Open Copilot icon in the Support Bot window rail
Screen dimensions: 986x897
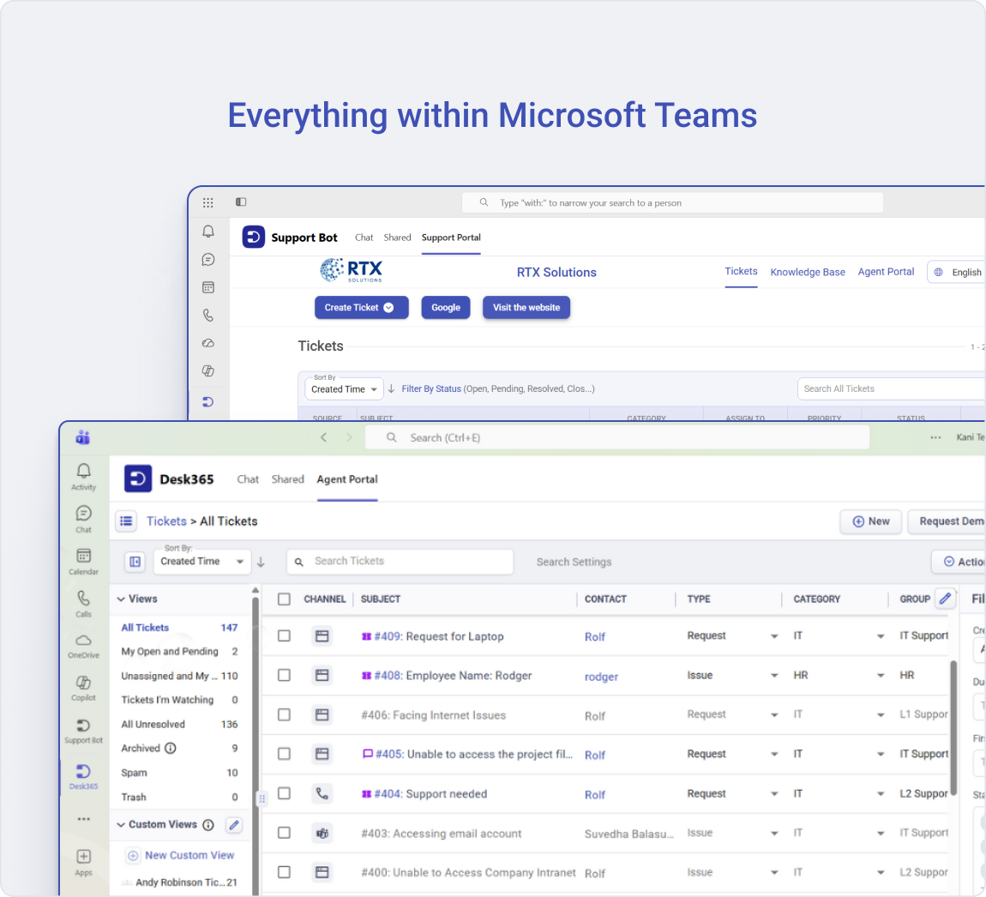coord(208,371)
